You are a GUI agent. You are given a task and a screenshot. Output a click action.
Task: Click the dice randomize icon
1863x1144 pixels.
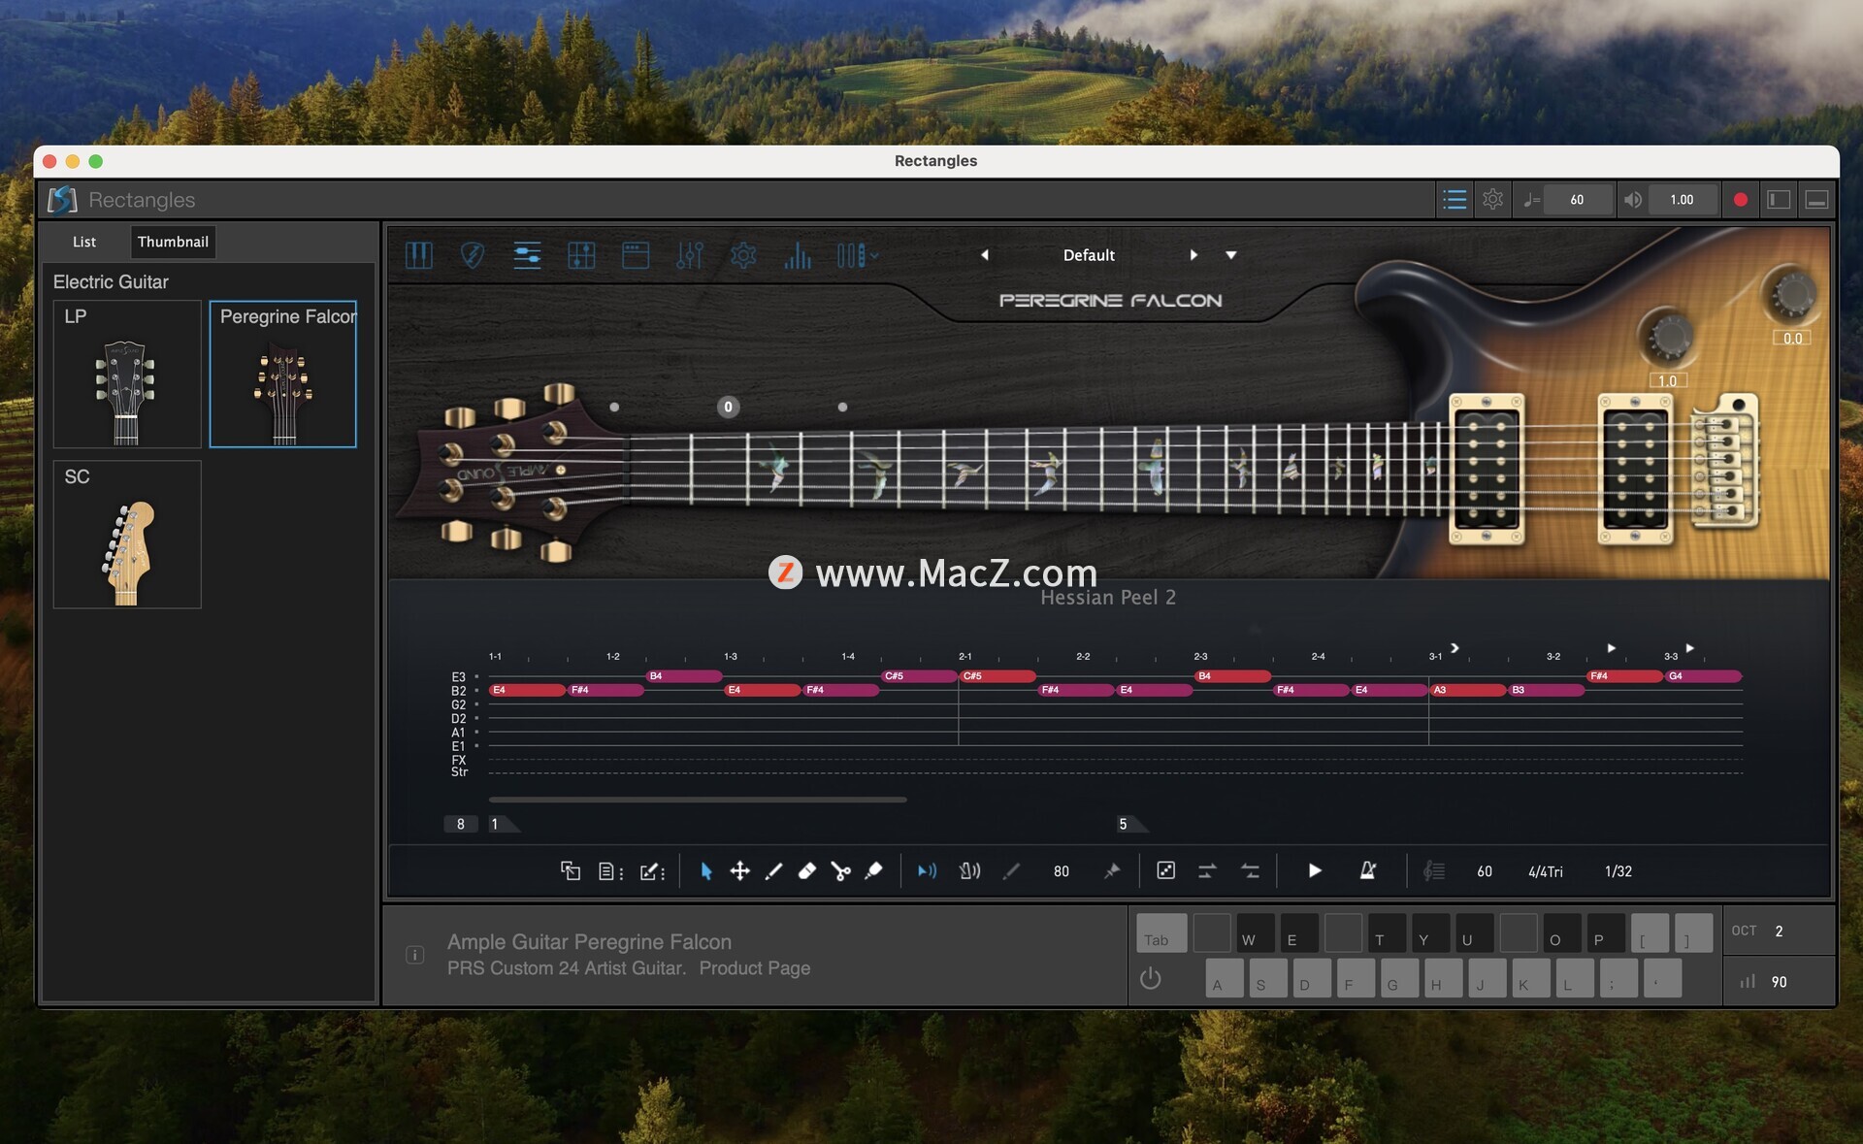tap(1165, 871)
